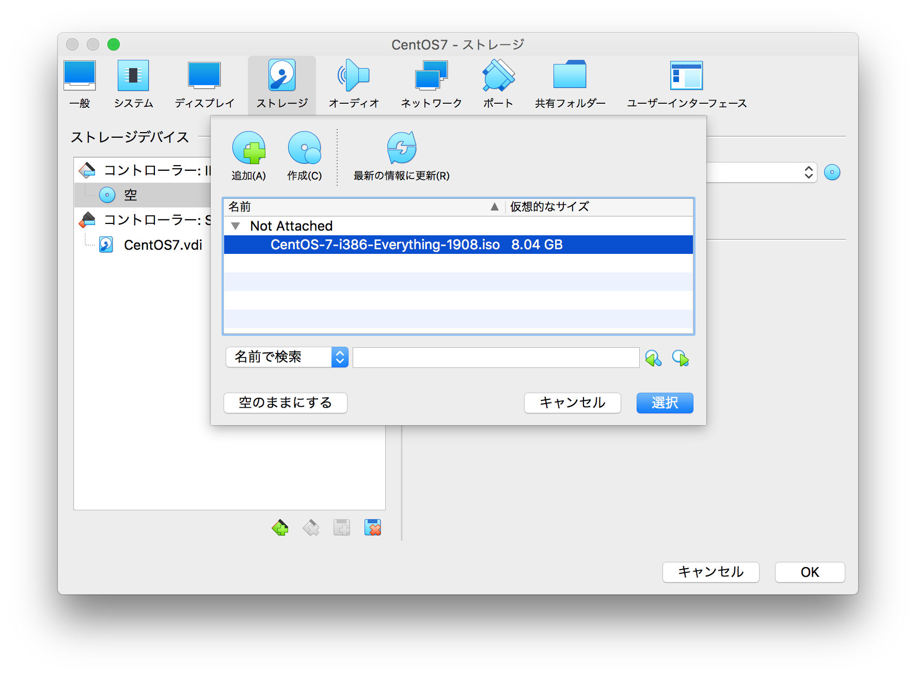Viewport: 916px width, 677px height.
Task: Click the search next match arrow icon
Action: tap(681, 358)
